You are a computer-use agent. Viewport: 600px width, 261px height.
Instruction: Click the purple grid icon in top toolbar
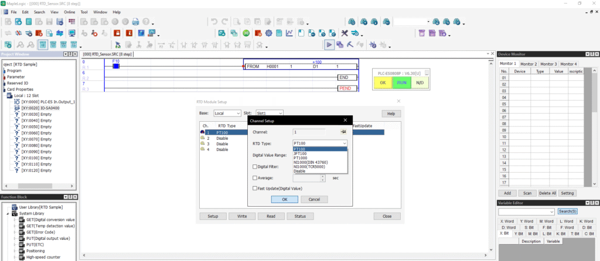pyautogui.click(x=71, y=22)
